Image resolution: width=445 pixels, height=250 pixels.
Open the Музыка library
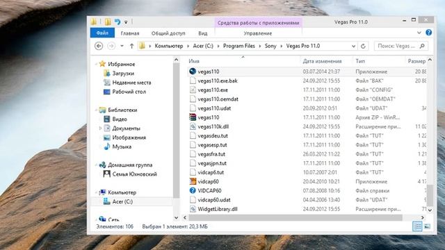click(122, 147)
